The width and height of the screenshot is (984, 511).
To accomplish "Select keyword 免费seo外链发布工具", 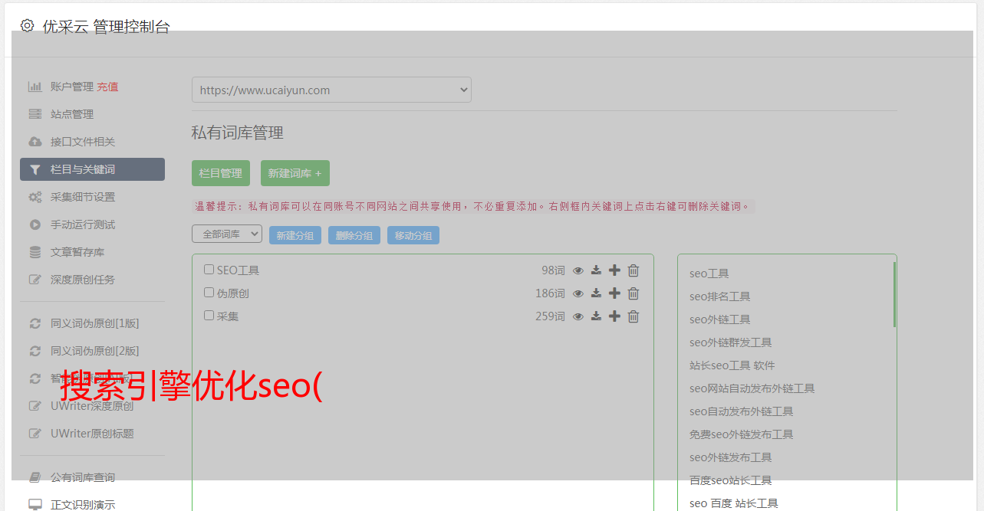I will [x=741, y=434].
